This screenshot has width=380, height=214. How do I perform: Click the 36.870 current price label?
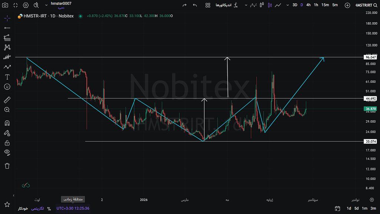pyautogui.click(x=371, y=109)
